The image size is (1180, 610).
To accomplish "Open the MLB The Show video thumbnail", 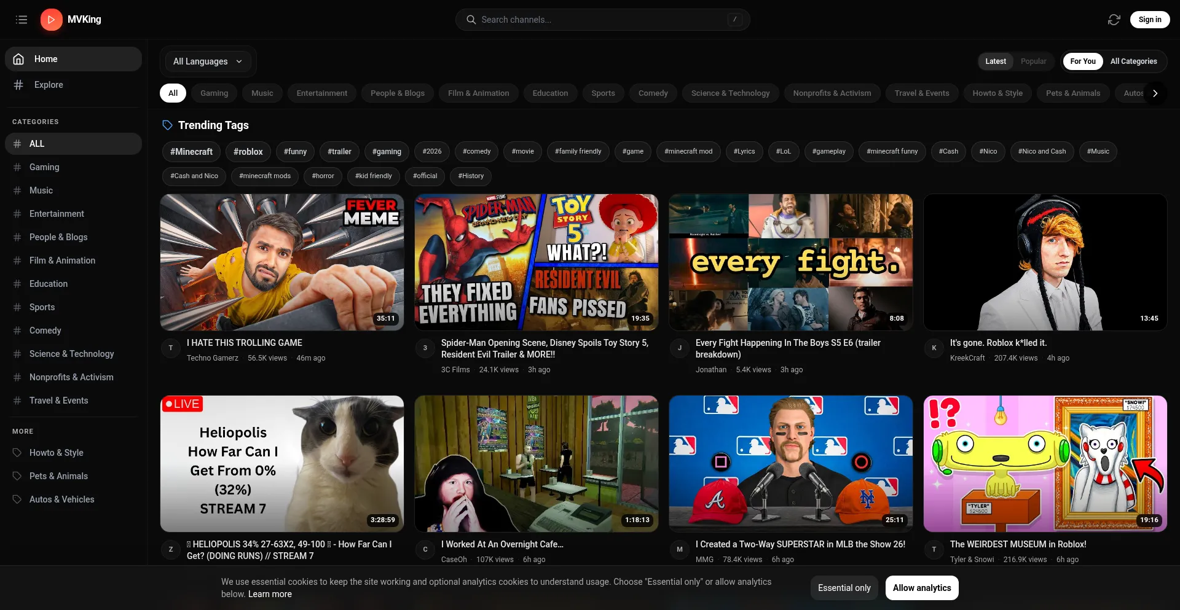I will click(x=791, y=464).
